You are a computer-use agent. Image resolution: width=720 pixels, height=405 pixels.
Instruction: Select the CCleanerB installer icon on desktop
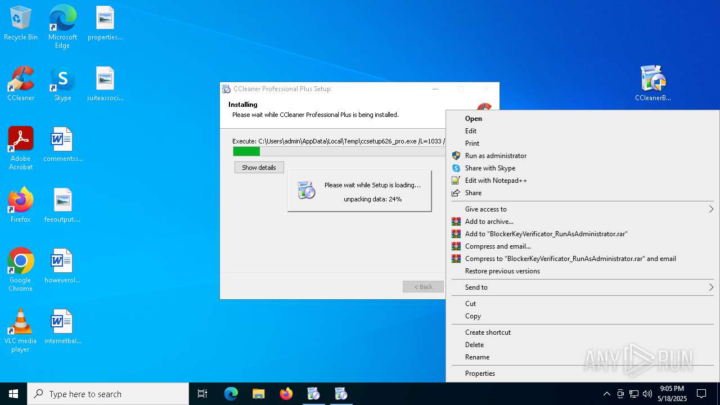click(x=653, y=84)
